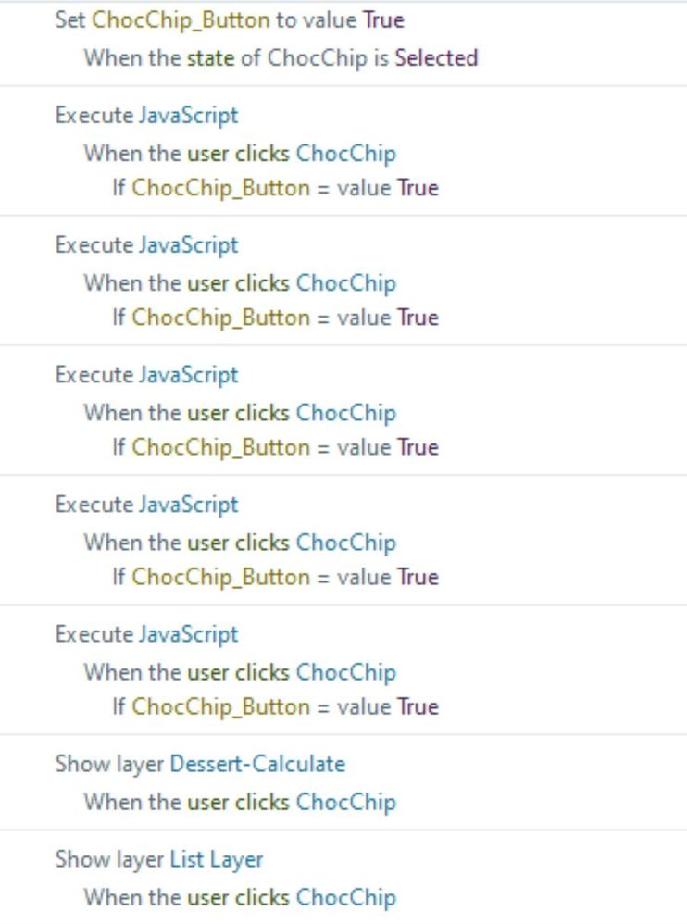Change the True value in Set ChocChip_Button trigger
Screen dimensions: 687x924
tap(383, 20)
